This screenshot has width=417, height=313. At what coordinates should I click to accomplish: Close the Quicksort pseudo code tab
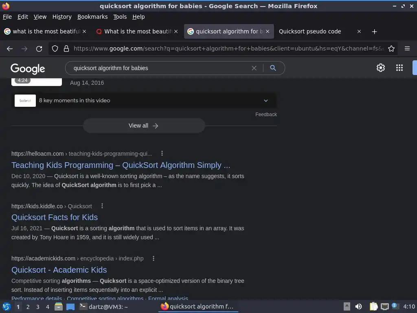pos(359,31)
